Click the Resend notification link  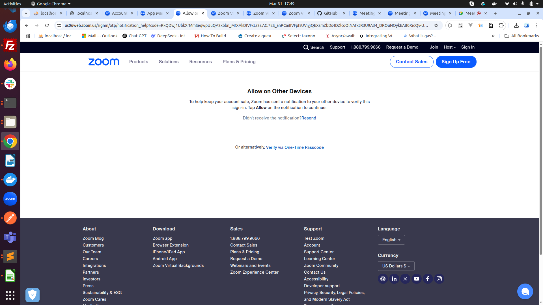[x=309, y=118]
